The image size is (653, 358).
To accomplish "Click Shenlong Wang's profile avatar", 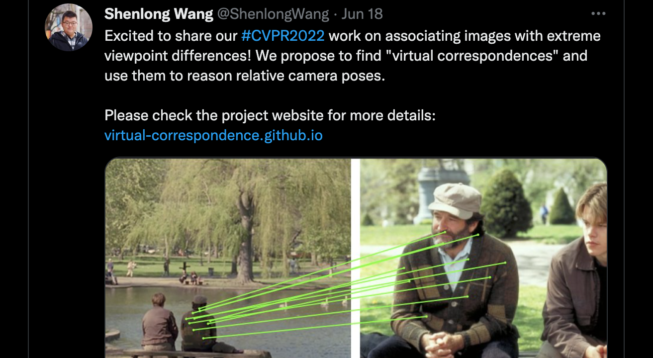I will coord(69,27).
